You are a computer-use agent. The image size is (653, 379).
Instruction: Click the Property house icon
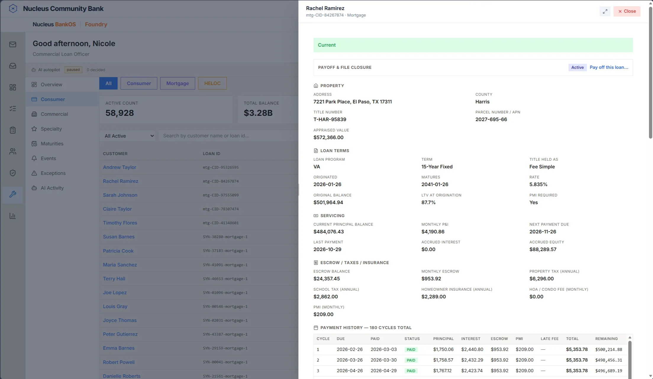[x=316, y=86]
